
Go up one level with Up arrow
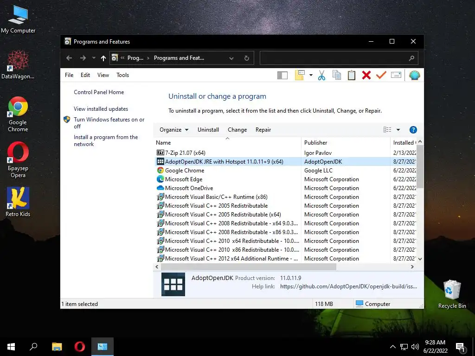click(103, 58)
